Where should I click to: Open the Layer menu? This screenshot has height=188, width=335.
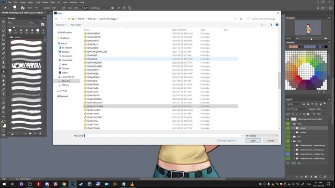pos(30,2)
